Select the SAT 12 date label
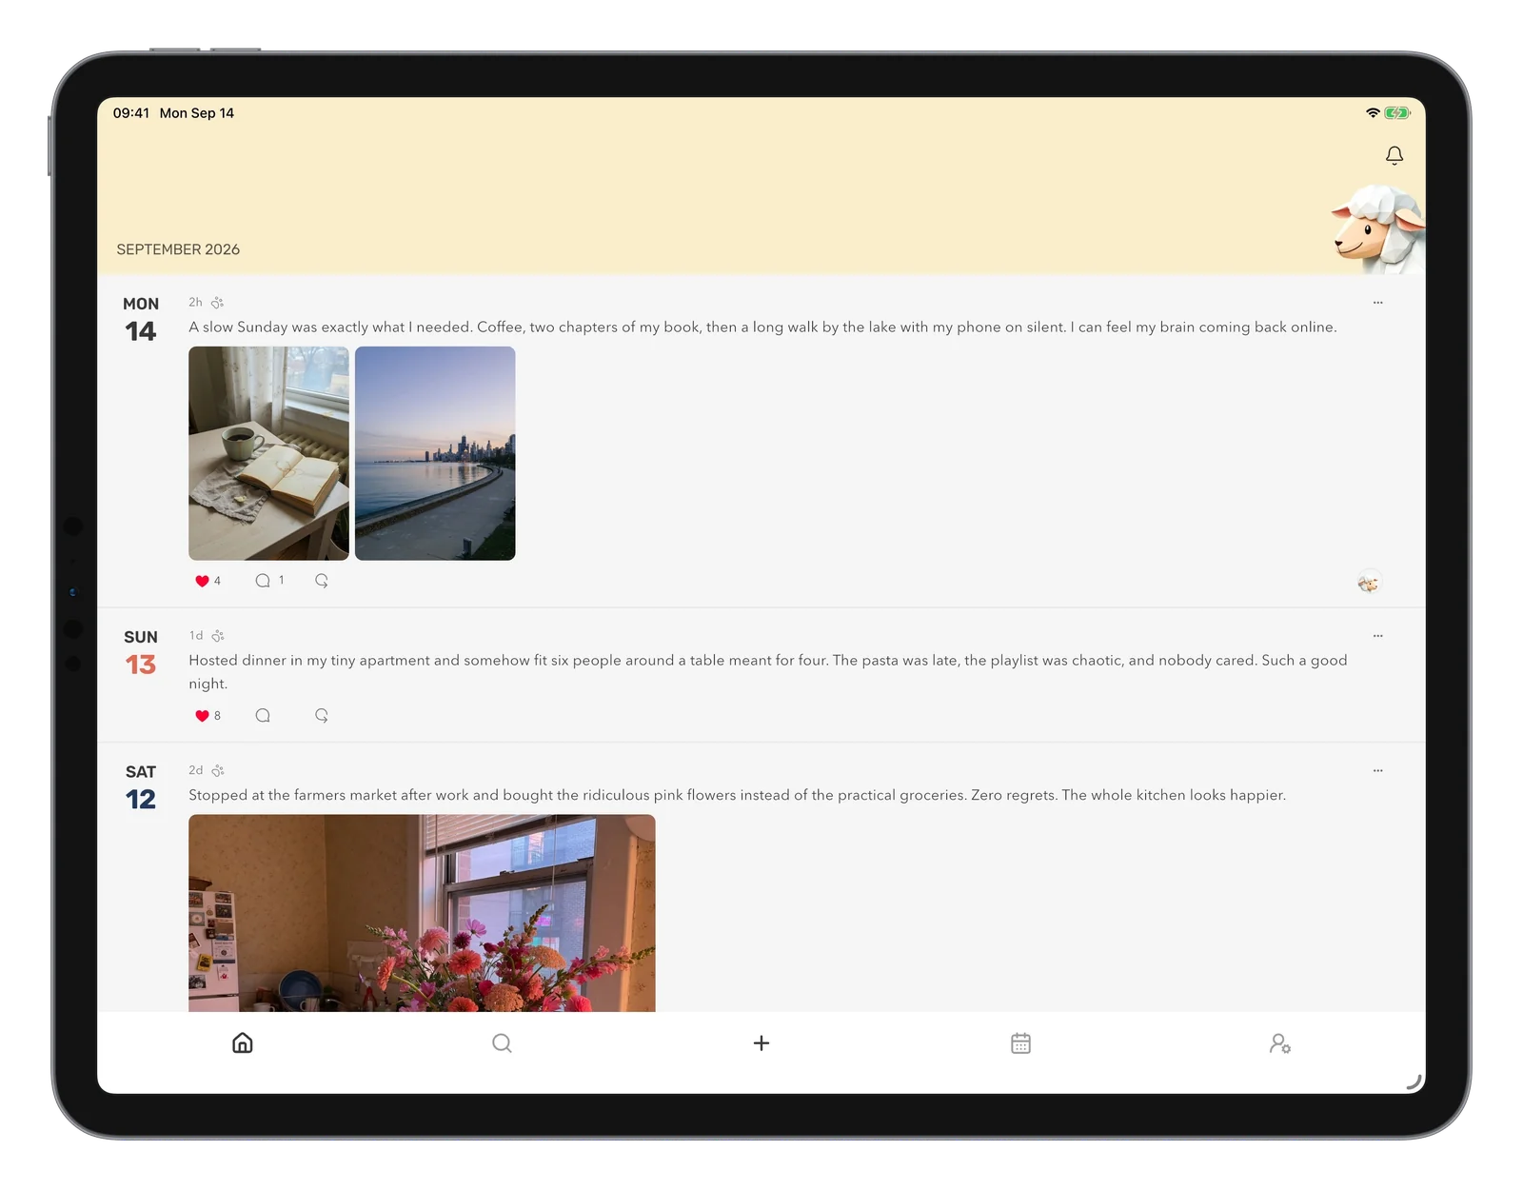This screenshot has width=1523, height=1191. [x=141, y=787]
